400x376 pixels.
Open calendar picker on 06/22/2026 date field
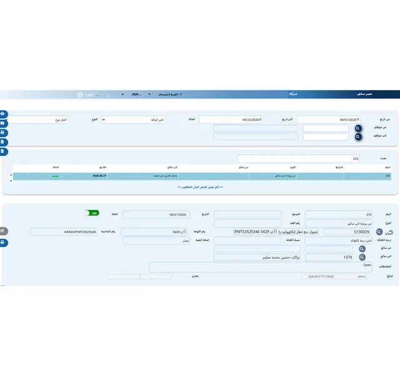261,119
